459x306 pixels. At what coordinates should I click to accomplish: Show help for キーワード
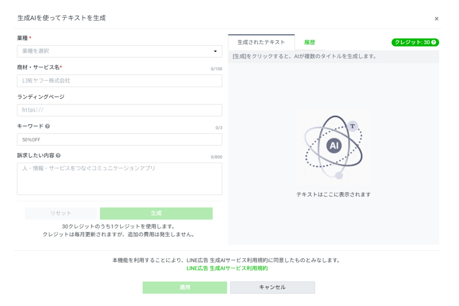click(x=48, y=126)
